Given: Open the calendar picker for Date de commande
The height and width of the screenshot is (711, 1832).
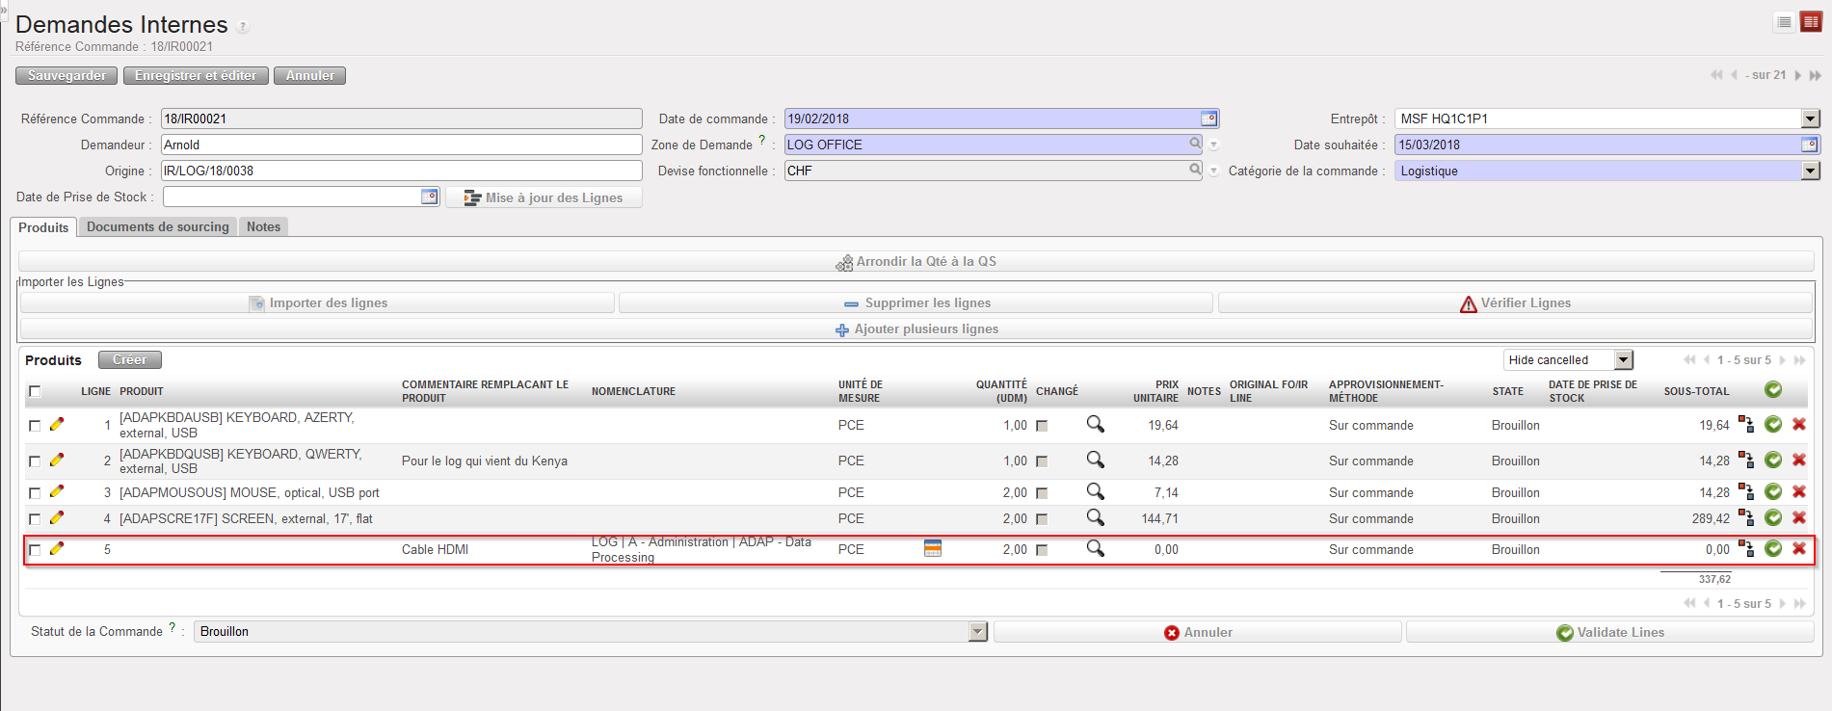Looking at the screenshot, I should (1208, 118).
